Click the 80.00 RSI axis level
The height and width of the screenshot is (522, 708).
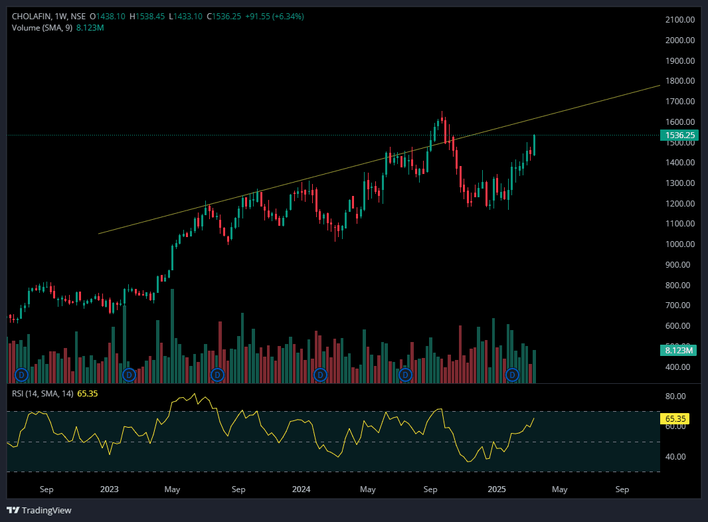tap(675, 396)
